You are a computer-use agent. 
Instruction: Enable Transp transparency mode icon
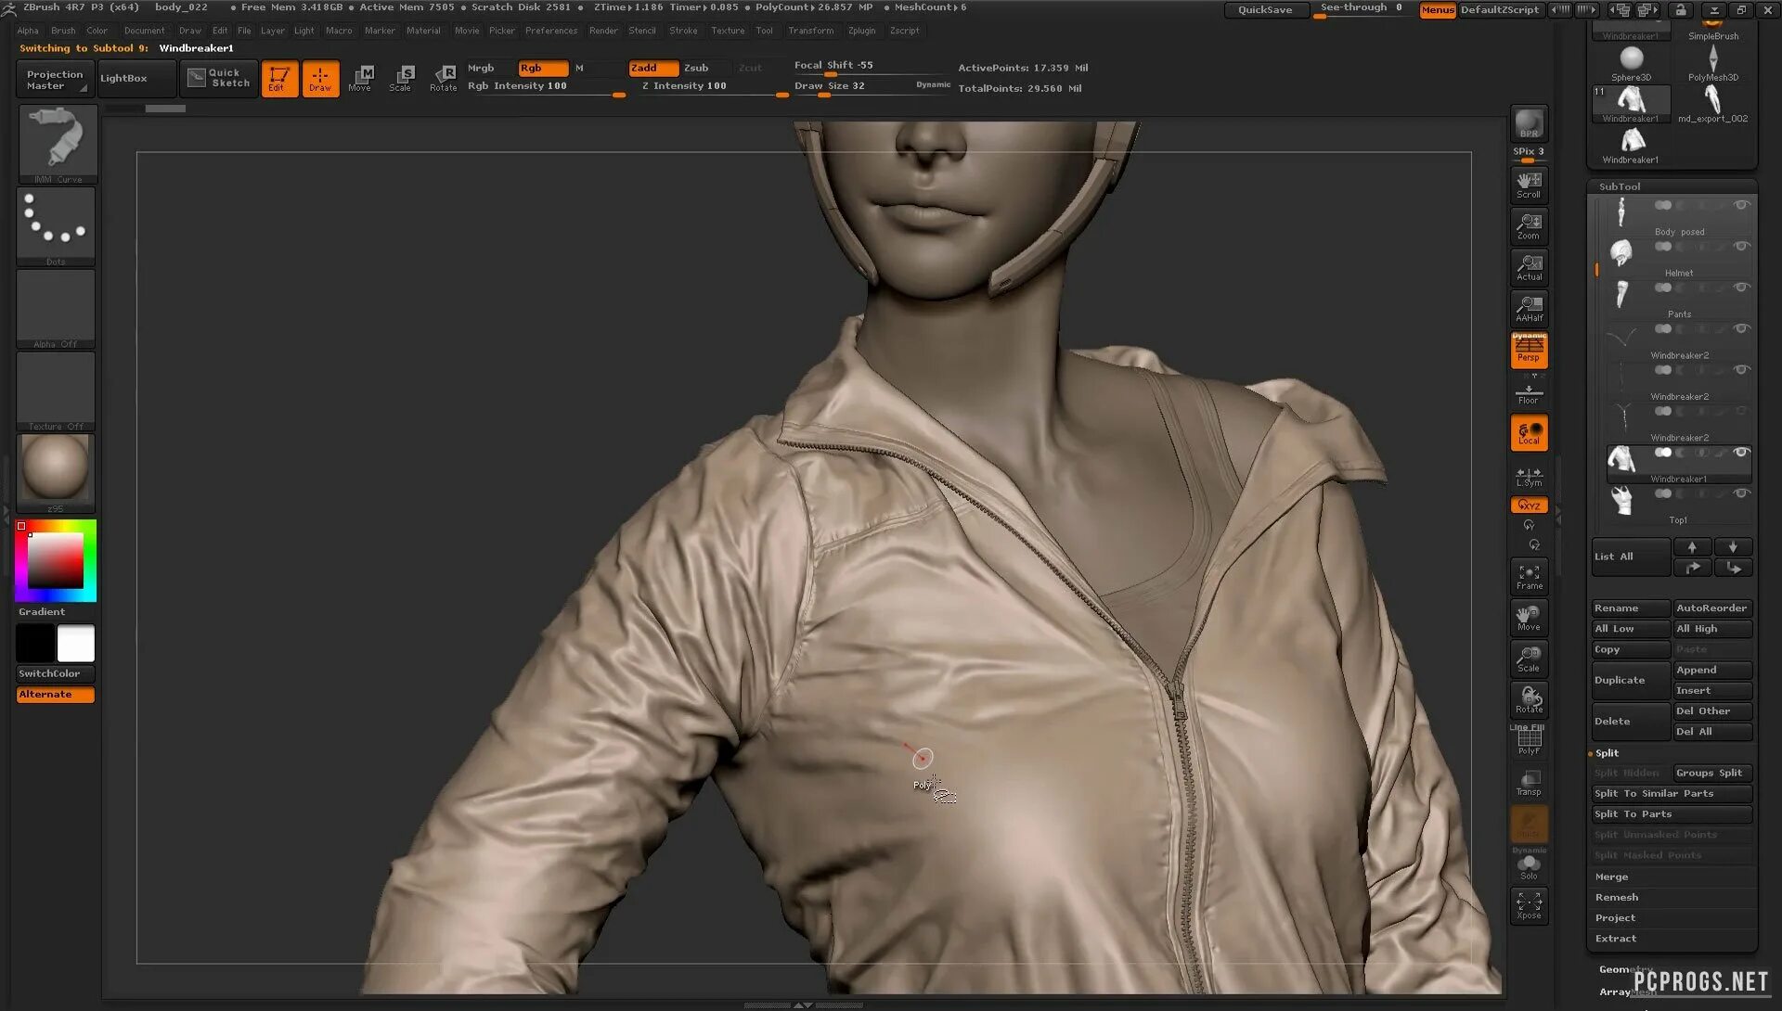[1529, 782]
